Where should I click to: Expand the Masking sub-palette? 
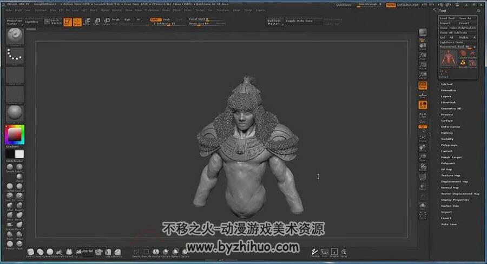[x=446, y=133]
